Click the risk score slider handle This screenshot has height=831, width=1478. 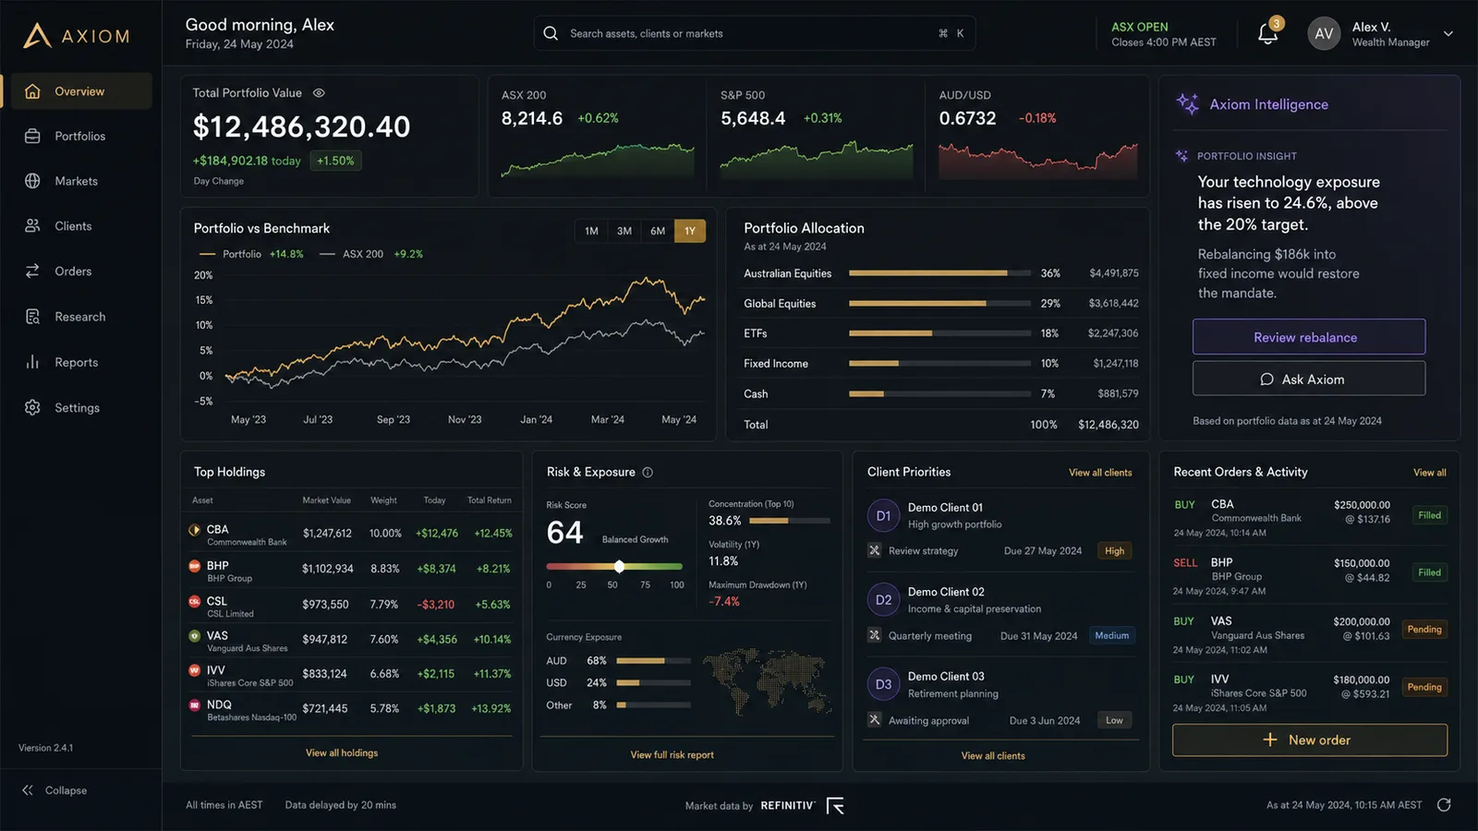pyautogui.click(x=620, y=566)
